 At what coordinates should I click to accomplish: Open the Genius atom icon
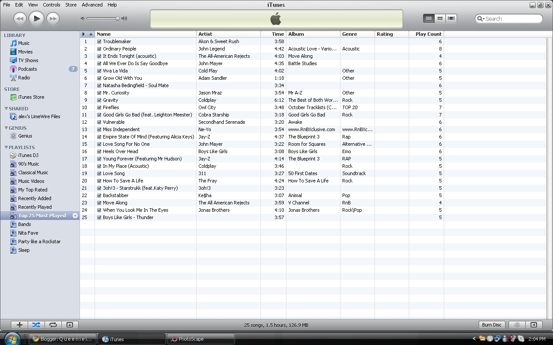pos(13,136)
